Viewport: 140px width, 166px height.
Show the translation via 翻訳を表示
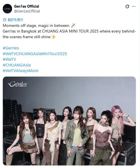(x=16, y=20)
